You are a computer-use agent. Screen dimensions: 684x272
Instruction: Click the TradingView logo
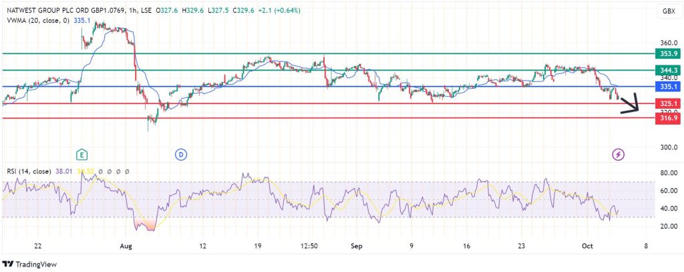[29, 264]
